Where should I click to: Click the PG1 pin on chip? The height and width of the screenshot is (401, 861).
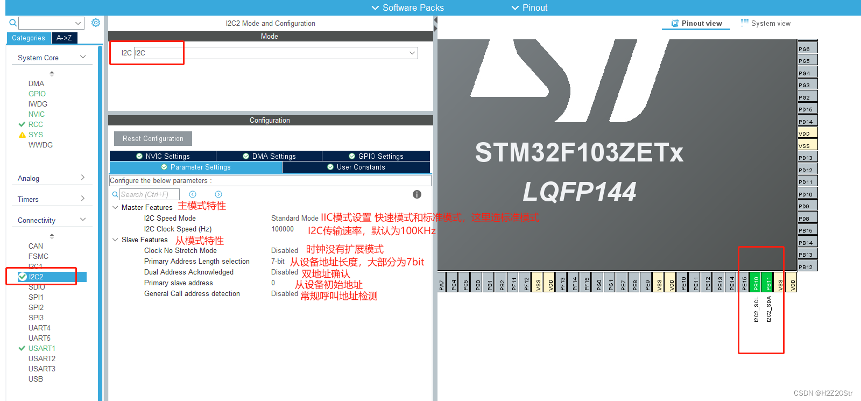[611, 282]
